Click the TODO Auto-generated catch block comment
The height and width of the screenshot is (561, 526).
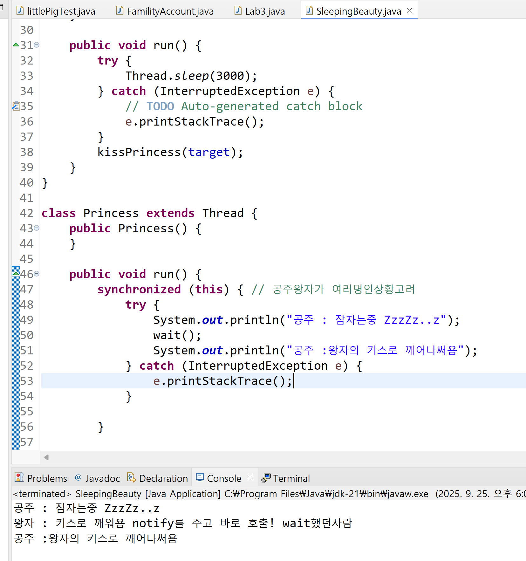(x=244, y=106)
